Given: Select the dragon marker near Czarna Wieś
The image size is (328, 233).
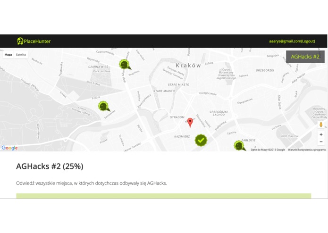Looking at the screenshot, I should pyautogui.click(x=125, y=64).
